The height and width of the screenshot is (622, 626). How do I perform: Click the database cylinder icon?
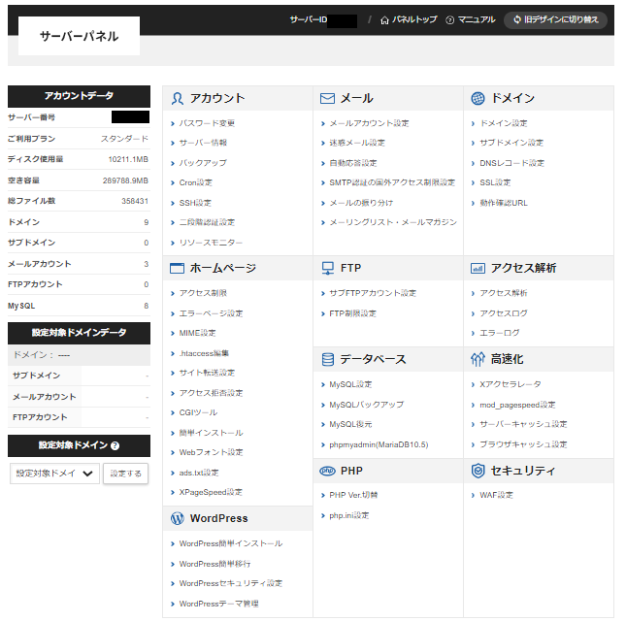[x=327, y=359]
